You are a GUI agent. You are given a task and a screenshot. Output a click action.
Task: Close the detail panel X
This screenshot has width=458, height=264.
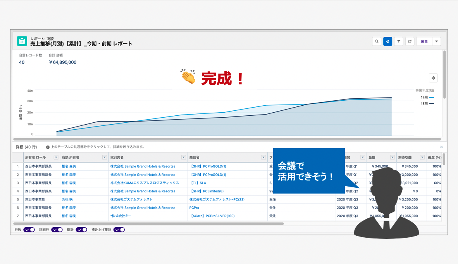tap(441, 147)
